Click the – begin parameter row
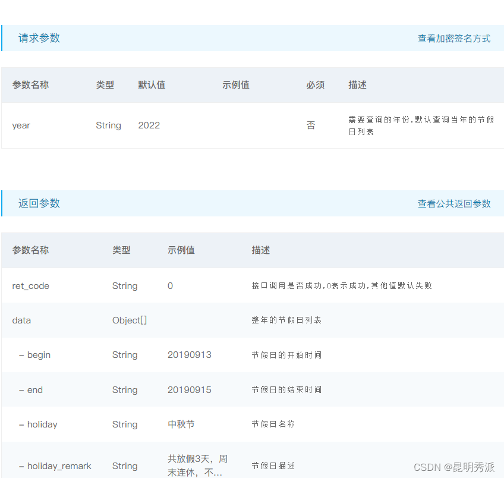 [x=34, y=355]
